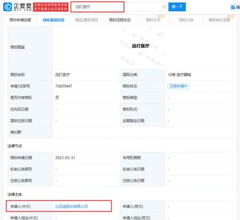Click the 商标图案 row label
The image size is (240, 220).
(17, 47)
